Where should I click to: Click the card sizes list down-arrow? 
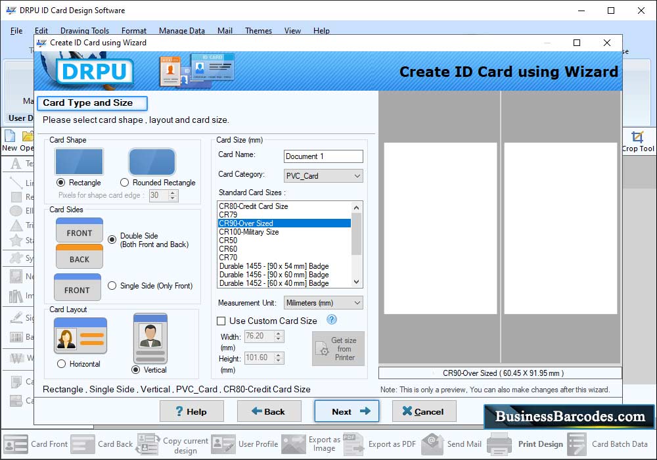356,282
